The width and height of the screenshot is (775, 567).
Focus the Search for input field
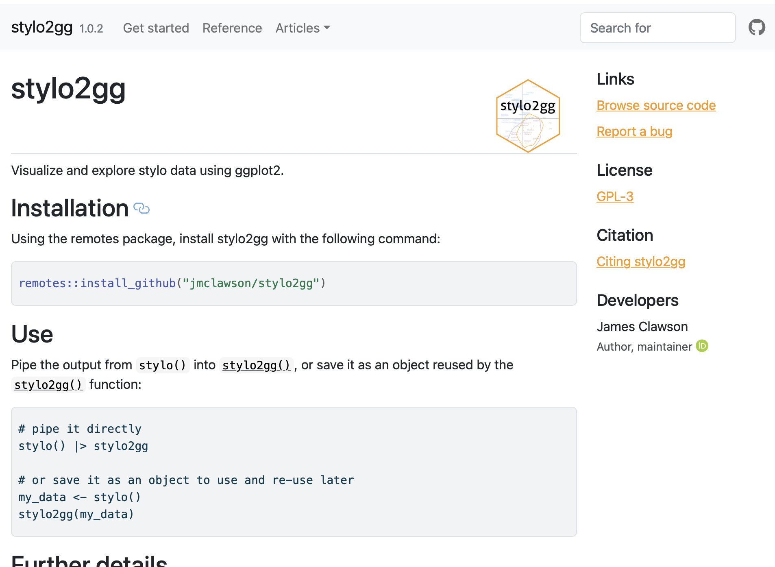coord(657,28)
